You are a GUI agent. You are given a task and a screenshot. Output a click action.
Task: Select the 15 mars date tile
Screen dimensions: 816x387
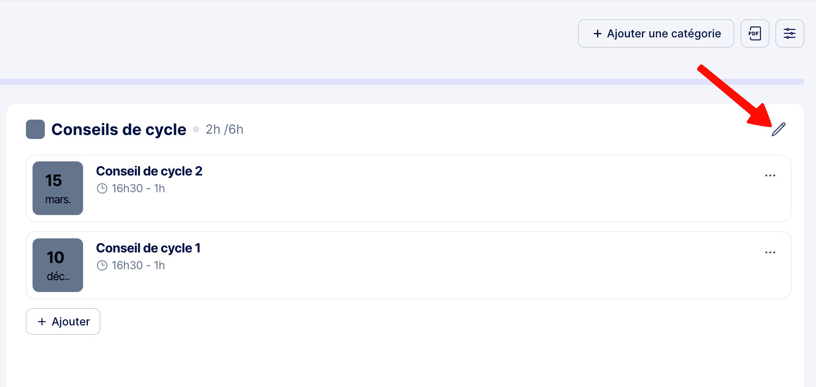click(x=58, y=188)
